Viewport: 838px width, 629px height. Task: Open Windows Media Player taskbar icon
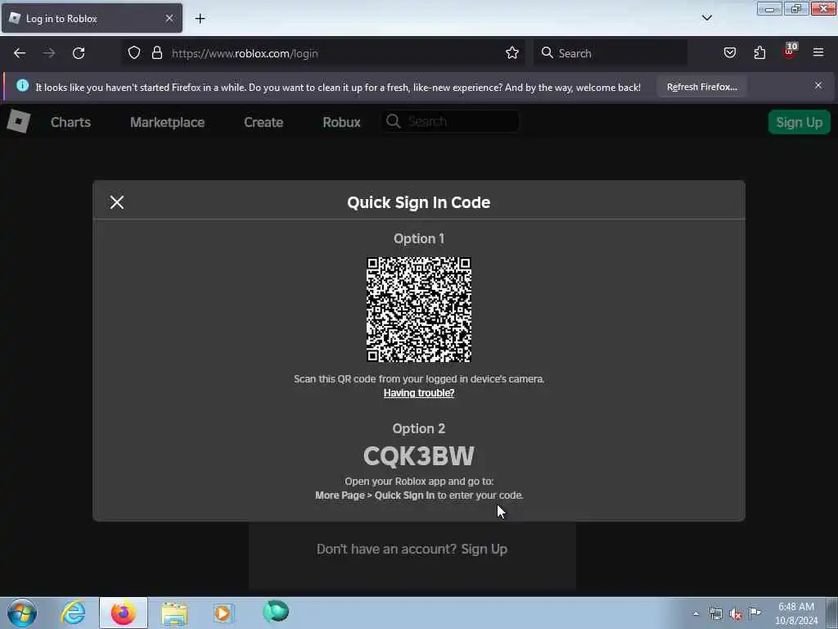[x=224, y=613]
